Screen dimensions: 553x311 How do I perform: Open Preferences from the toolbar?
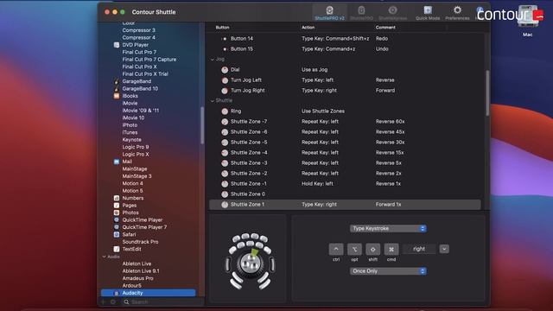click(x=457, y=13)
